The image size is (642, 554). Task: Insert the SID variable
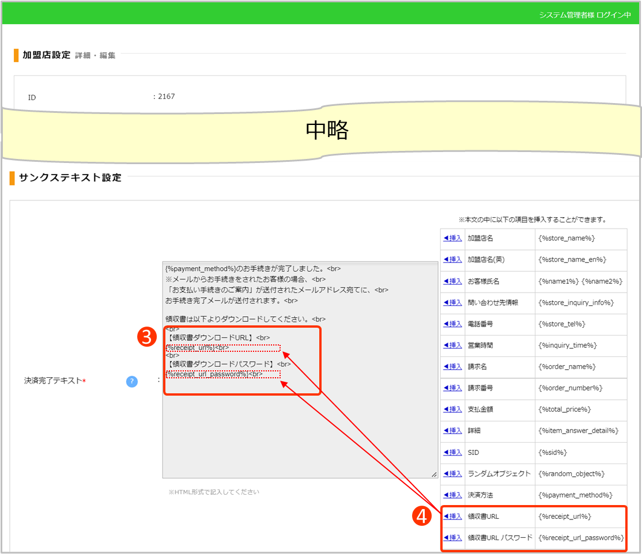452,453
